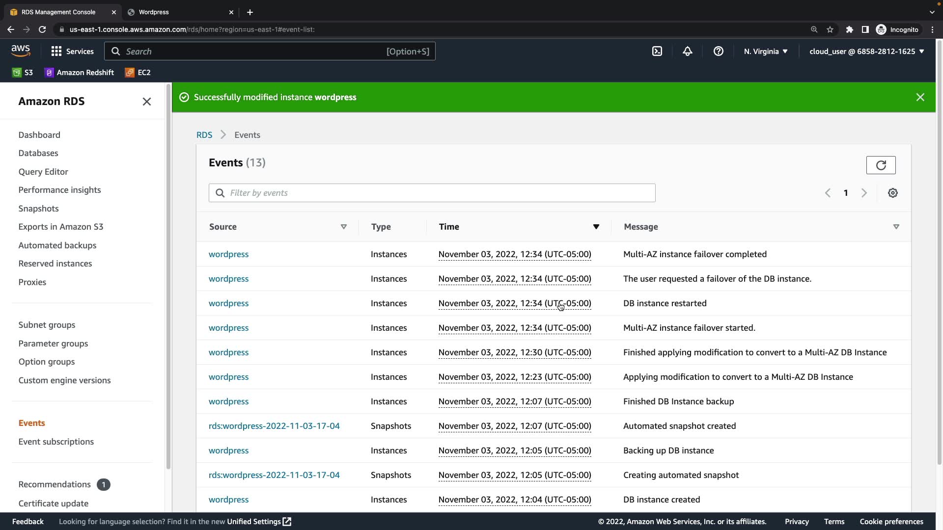The image size is (943, 530).
Task: Go to AWS console home logo
Action: coord(21,51)
